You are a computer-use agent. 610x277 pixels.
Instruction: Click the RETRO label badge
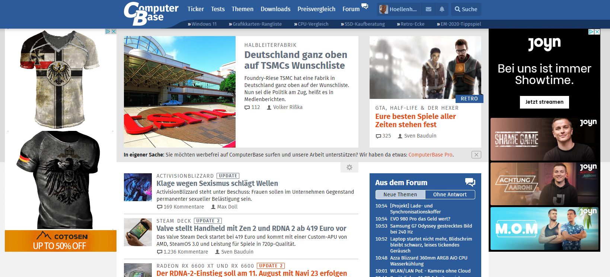click(x=469, y=99)
